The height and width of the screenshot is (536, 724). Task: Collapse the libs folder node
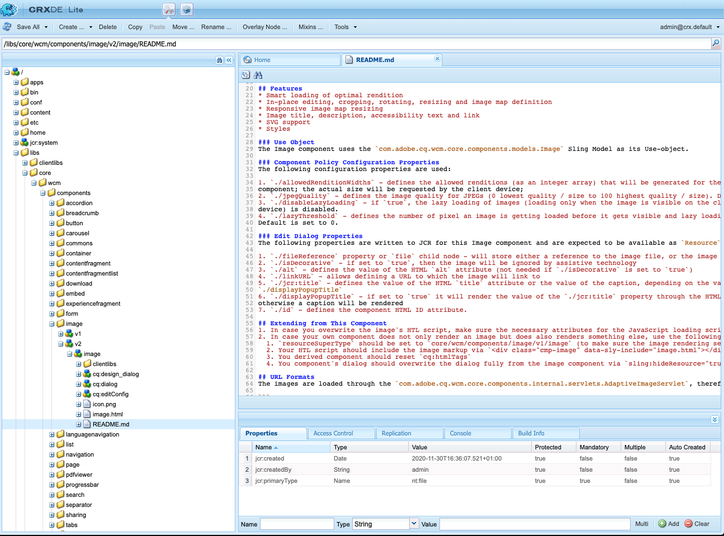point(16,153)
